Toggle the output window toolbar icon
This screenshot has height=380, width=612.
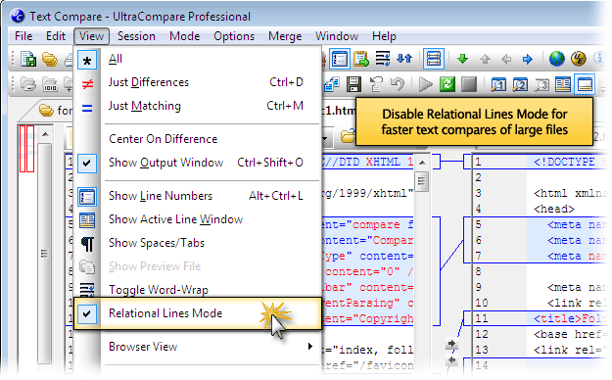click(x=585, y=84)
